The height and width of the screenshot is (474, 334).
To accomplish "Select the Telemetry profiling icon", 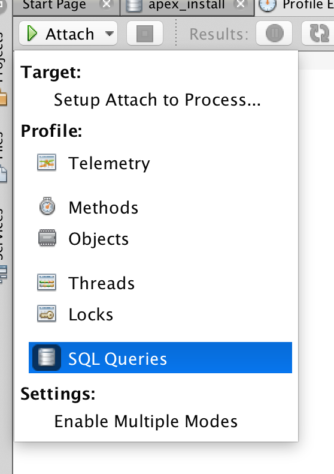I will 47,163.
